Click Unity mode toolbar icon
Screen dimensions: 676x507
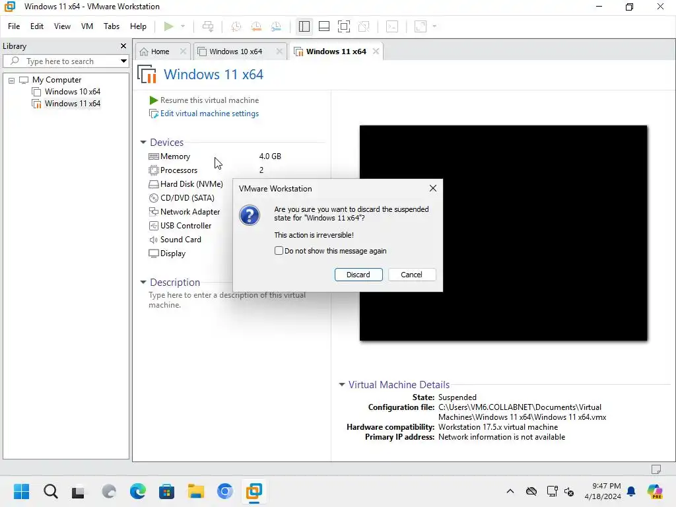pyautogui.click(x=364, y=26)
